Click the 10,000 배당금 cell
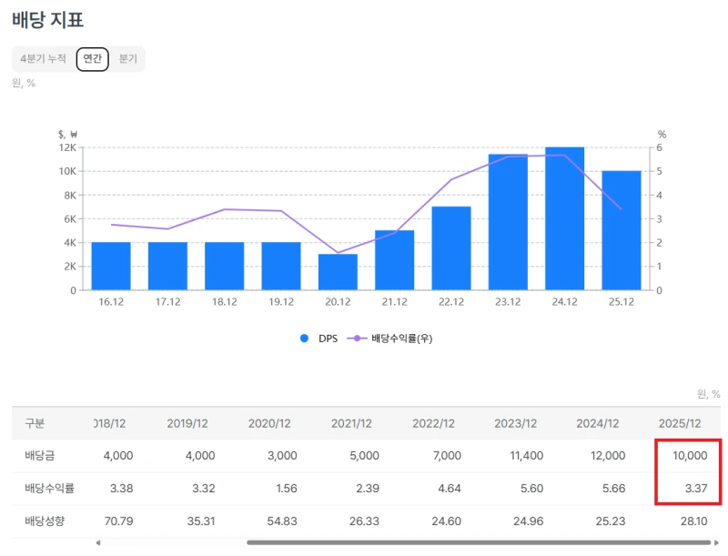This screenshot has height=556, width=728. [x=690, y=456]
